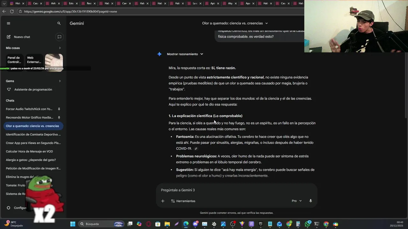Expand Mostrar razonamiento chevron
The width and height of the screenshot is (408, 229).
(x=201, y=54)
